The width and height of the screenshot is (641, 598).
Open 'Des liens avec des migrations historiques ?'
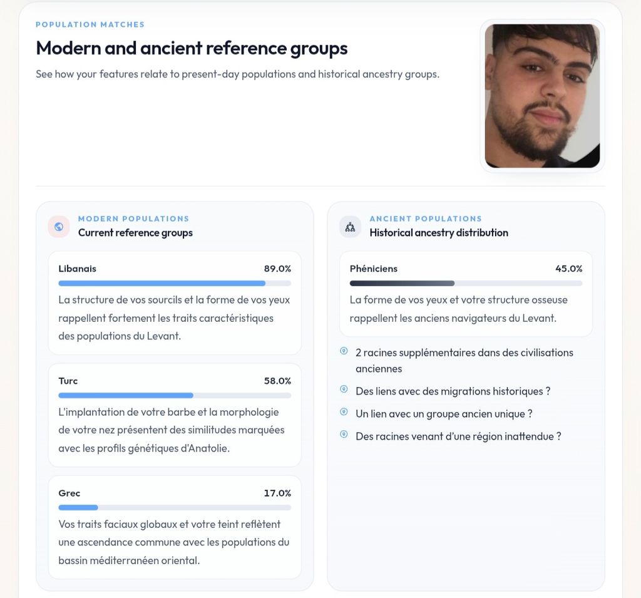point(453,391)
